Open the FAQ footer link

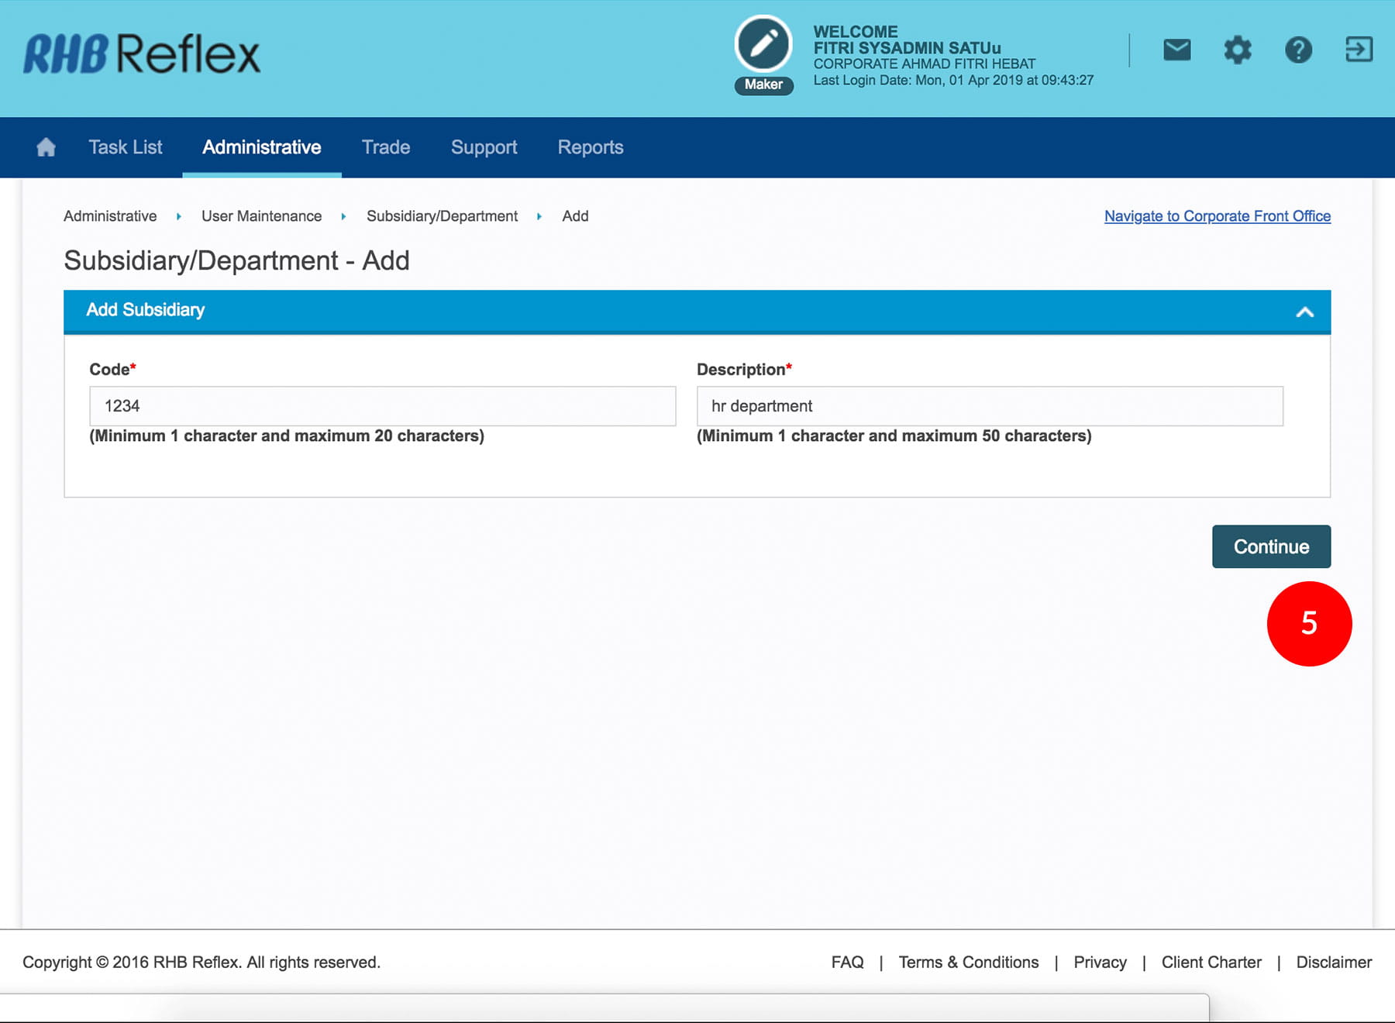pos(847,962)
